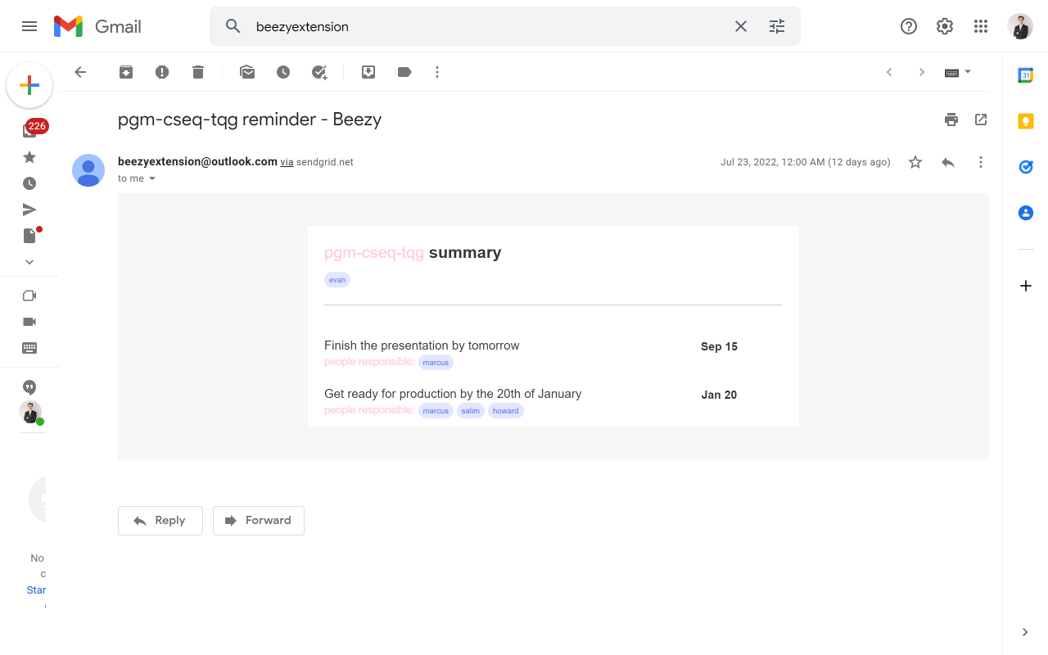Open the Google apps grid
1048x655 pixels.
981,26
